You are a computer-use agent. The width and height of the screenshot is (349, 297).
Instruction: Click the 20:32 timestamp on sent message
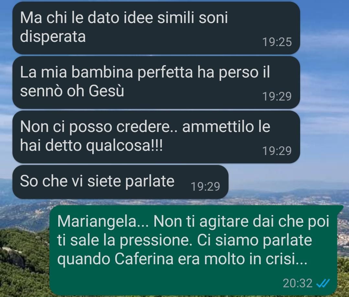click(x=298, y=283)
